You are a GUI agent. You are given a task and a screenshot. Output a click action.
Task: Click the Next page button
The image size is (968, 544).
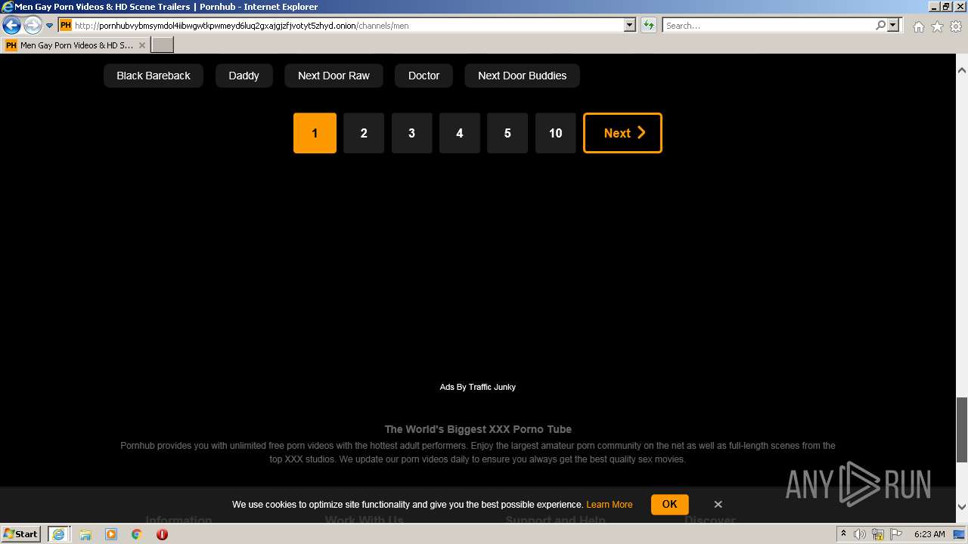pyautogui.click(x=622, y=133)
